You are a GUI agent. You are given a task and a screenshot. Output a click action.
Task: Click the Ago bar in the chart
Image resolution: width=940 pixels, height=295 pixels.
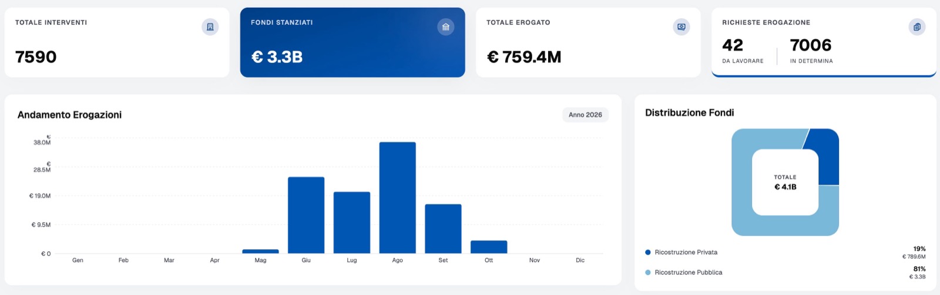tap(398, 197)
